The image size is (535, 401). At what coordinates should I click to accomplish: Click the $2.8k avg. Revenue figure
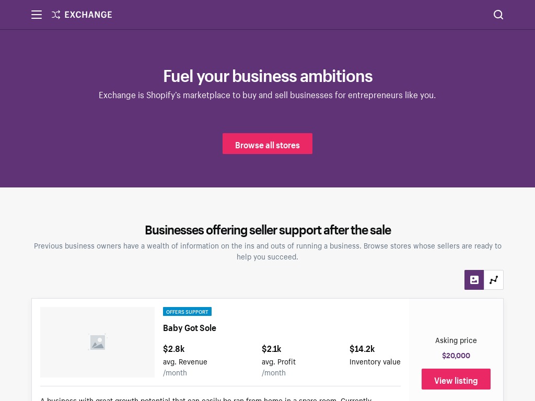(173, 349)
